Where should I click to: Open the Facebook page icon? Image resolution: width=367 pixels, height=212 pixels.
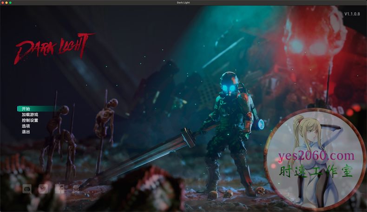[x=59, y=189]
